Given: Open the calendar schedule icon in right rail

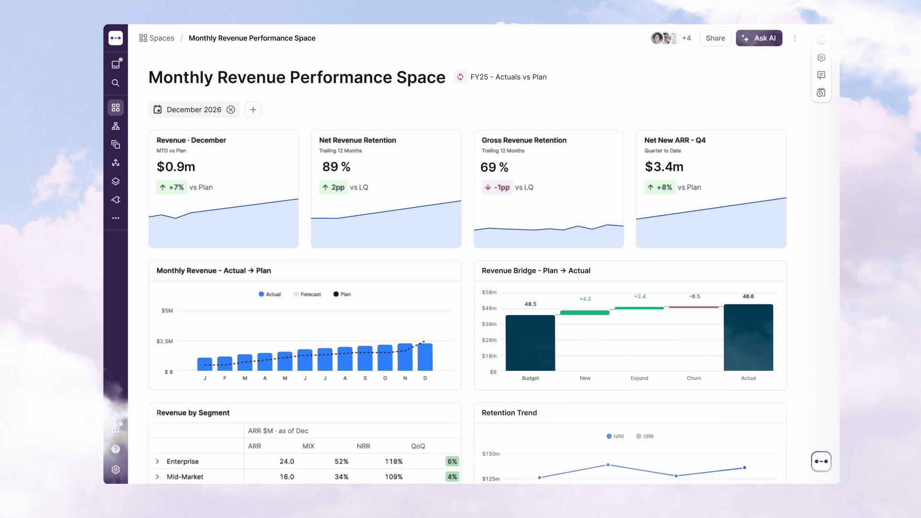Looking at the screenshot, I should pos(821,92).
